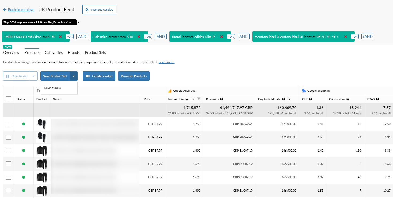Change the greater than operator in Sale price filter
Viewport: 393px width, 198px height.
(x=117, y=37)
